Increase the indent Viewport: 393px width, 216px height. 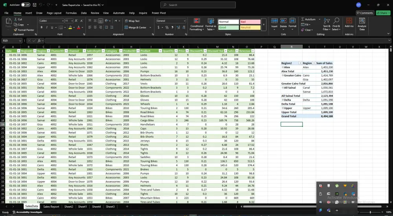112,27
